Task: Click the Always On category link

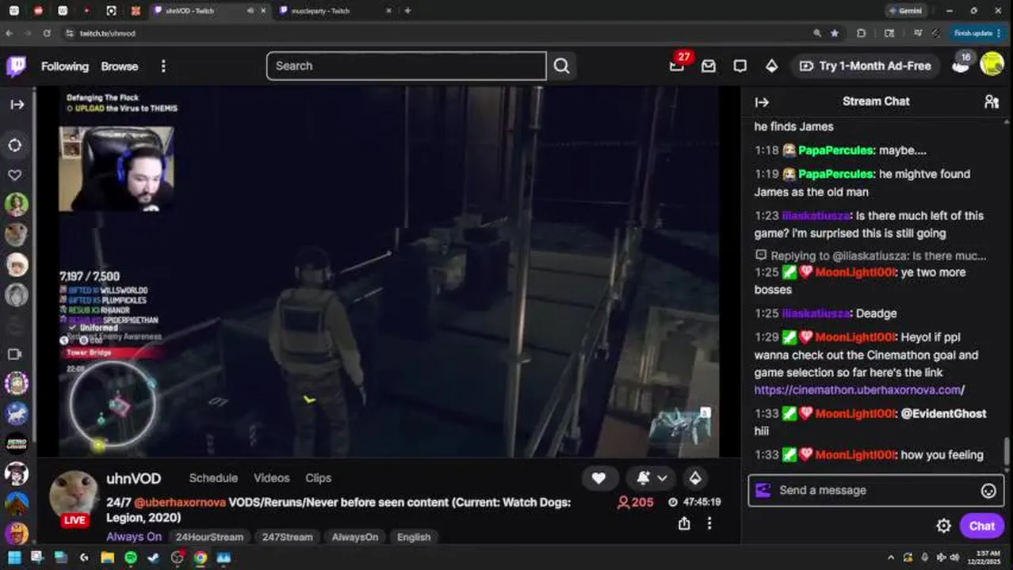Action: [x=134, y=537]
